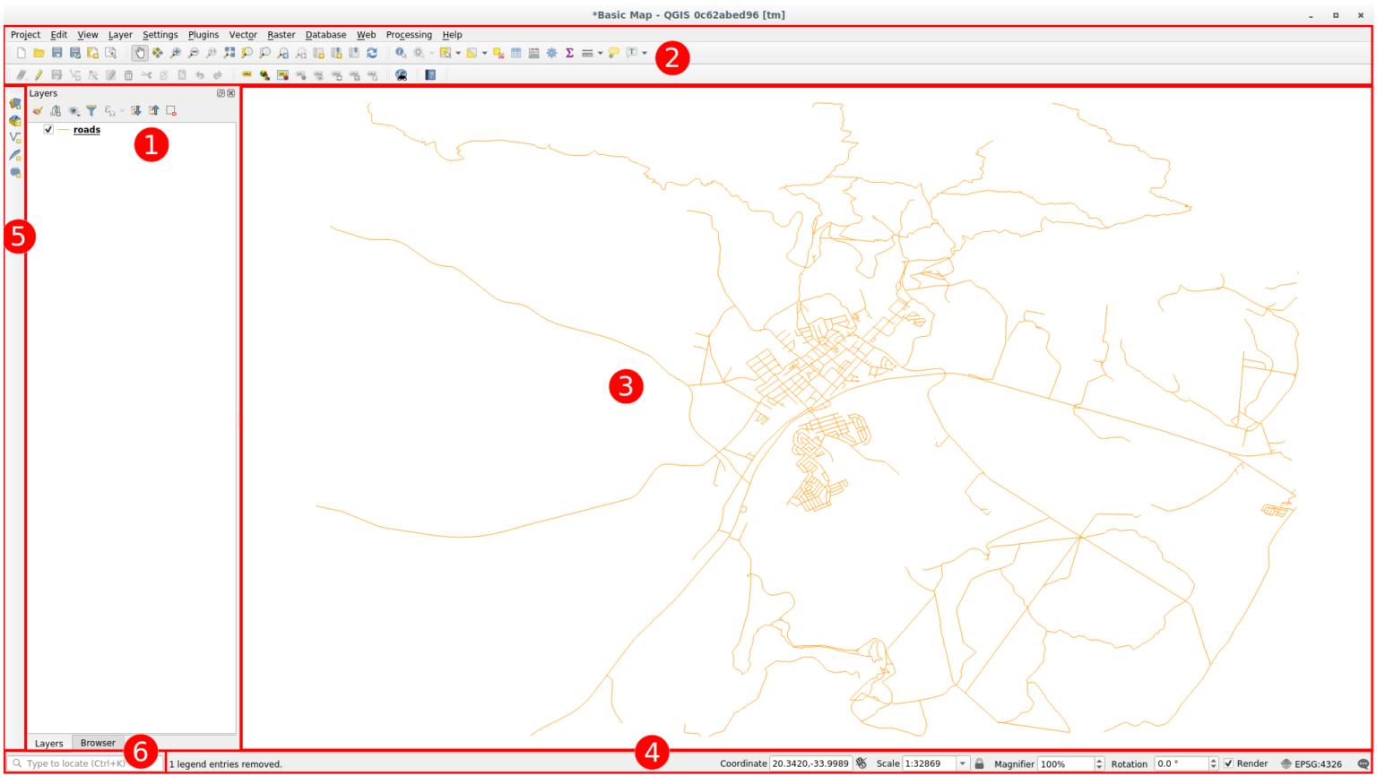Open the Field Calculator

point(533,52)
